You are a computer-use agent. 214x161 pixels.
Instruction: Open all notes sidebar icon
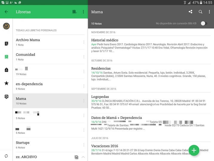(x=6, y=44)
